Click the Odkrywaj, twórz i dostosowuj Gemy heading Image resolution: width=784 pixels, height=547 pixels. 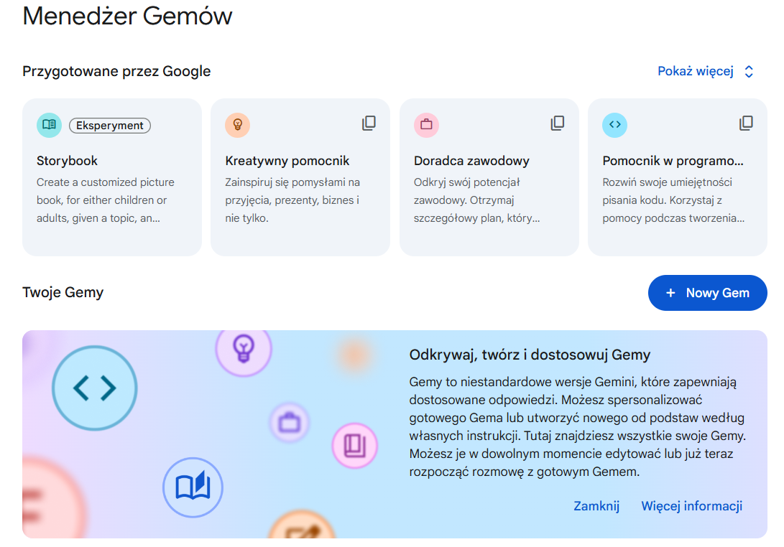coord(530,355)
